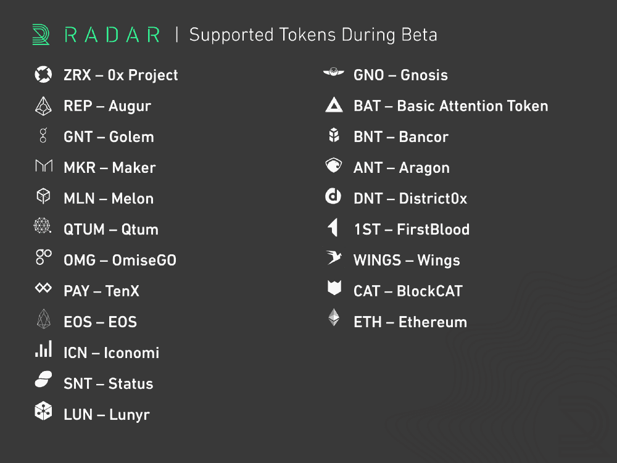Select the 'DNT – District0x' label
Image resolution: width=617 pixels, height=463 pixels.
click(410, 198)
